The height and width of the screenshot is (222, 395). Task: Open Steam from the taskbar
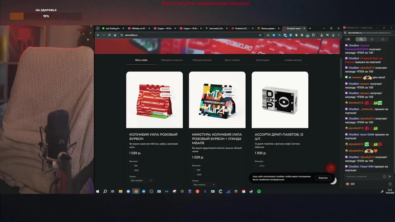[x=251, y=191]
